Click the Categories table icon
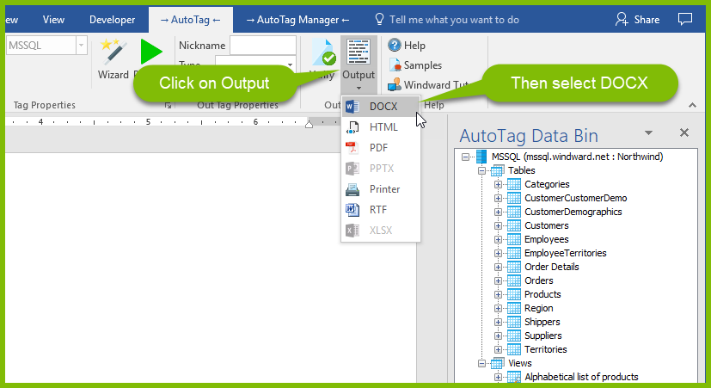 click(x=514, y=184)
